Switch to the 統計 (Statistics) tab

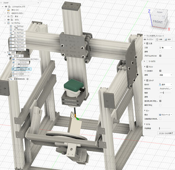click(168, 39)
